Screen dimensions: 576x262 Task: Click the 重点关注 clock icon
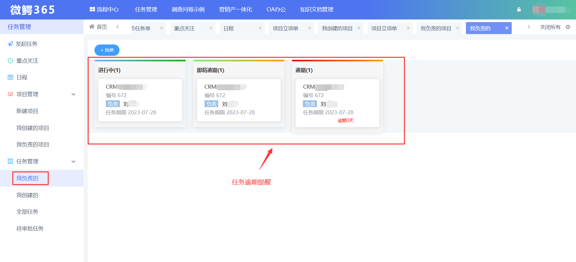coord(10,61)
